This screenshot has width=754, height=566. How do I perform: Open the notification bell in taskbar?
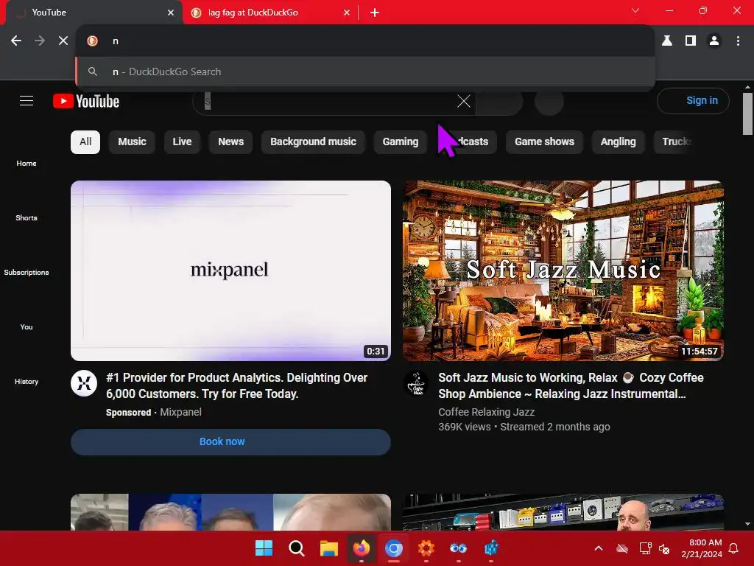[734, 548]
